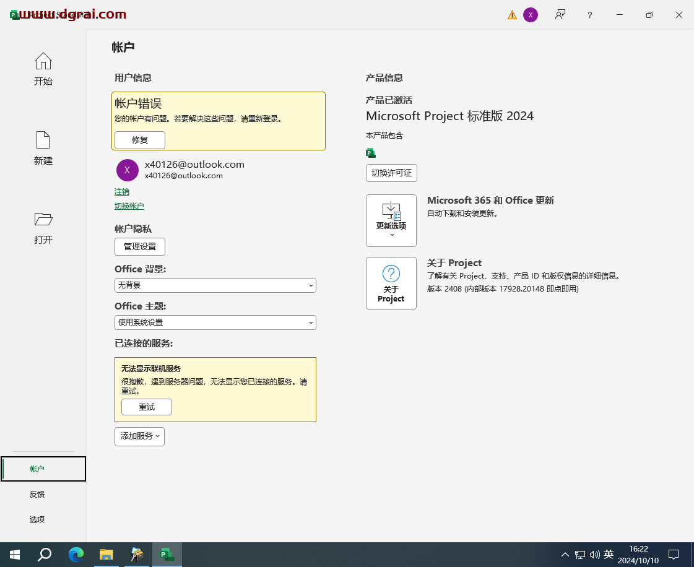The image size is (694, 567).
Task: Open the Office 背景 dropdown
Action: [215, 285]
